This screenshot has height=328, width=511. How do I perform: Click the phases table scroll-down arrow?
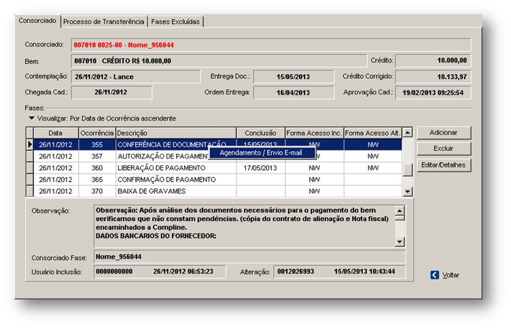407,192
